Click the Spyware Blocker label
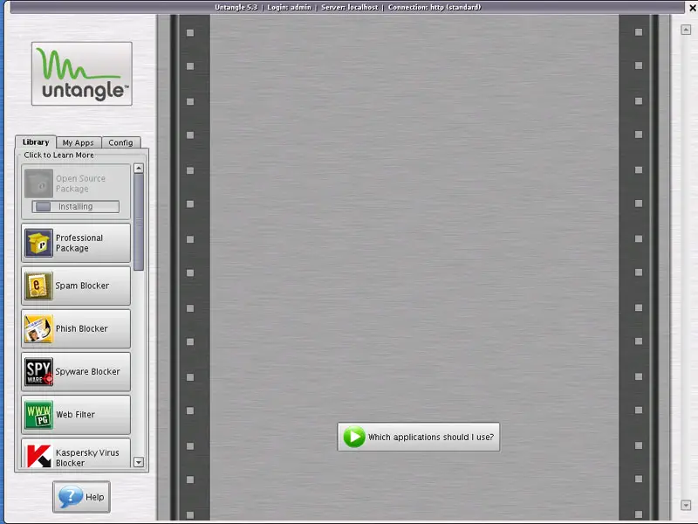Viewport: 698px width, 524px height. pos(88,372)
